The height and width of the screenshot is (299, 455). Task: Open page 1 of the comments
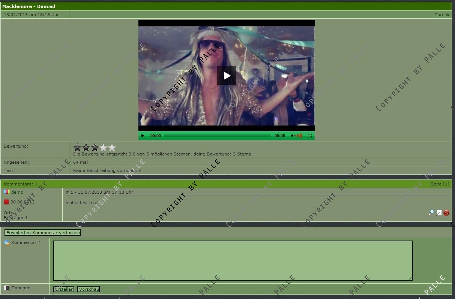click(446, 184)
